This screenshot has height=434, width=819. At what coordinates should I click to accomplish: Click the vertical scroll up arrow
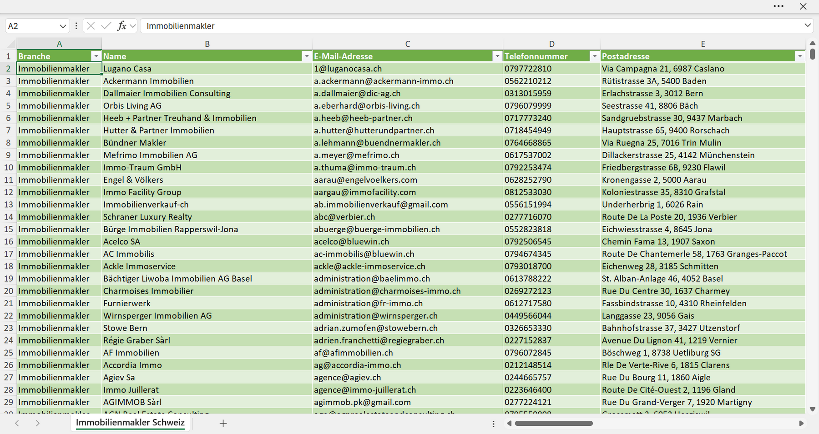tap(813, 43)
